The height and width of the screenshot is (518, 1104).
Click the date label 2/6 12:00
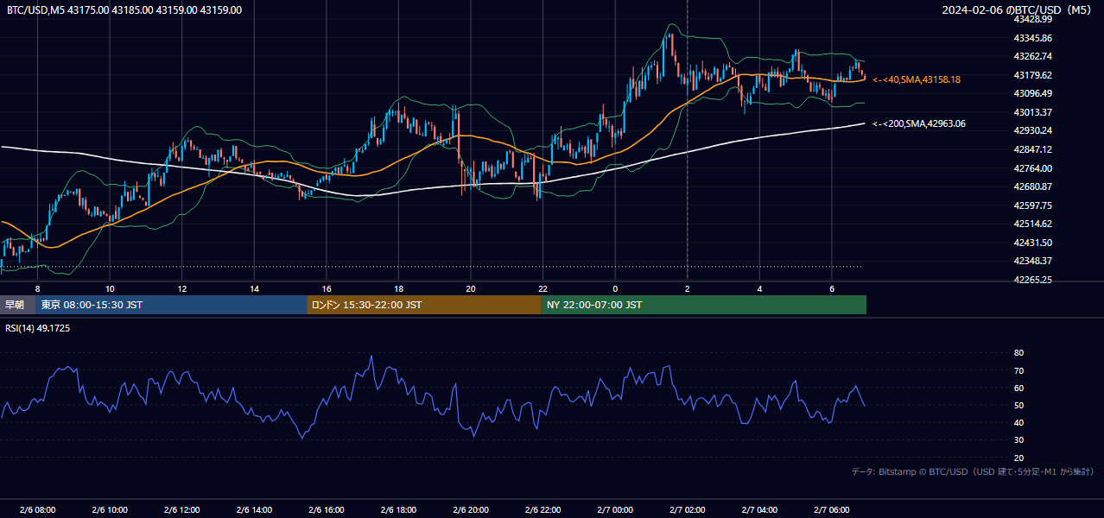coord(181,509)
